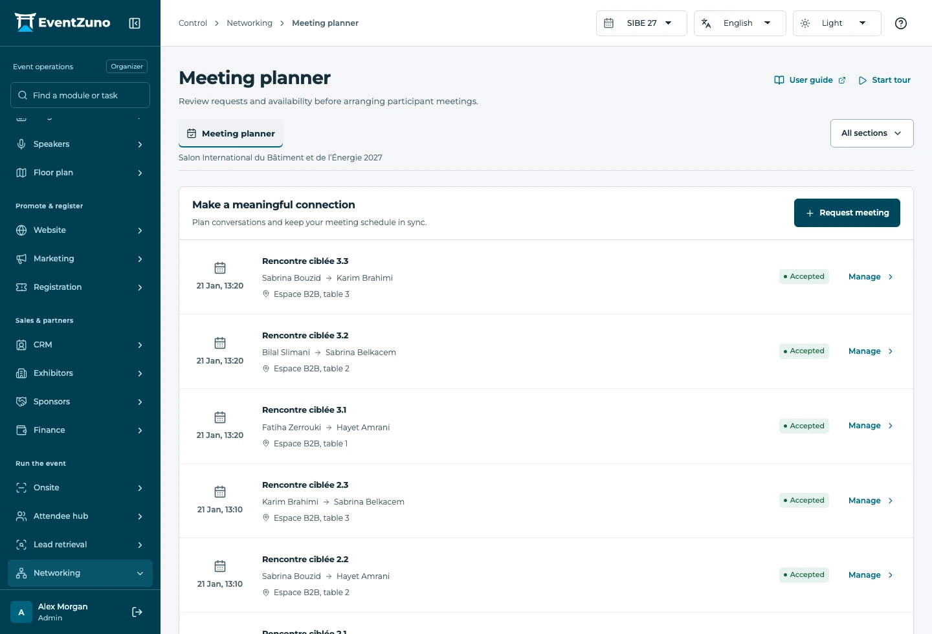
Task: Click the Lead retrieval scan icon
Action: tap(21, 545)
